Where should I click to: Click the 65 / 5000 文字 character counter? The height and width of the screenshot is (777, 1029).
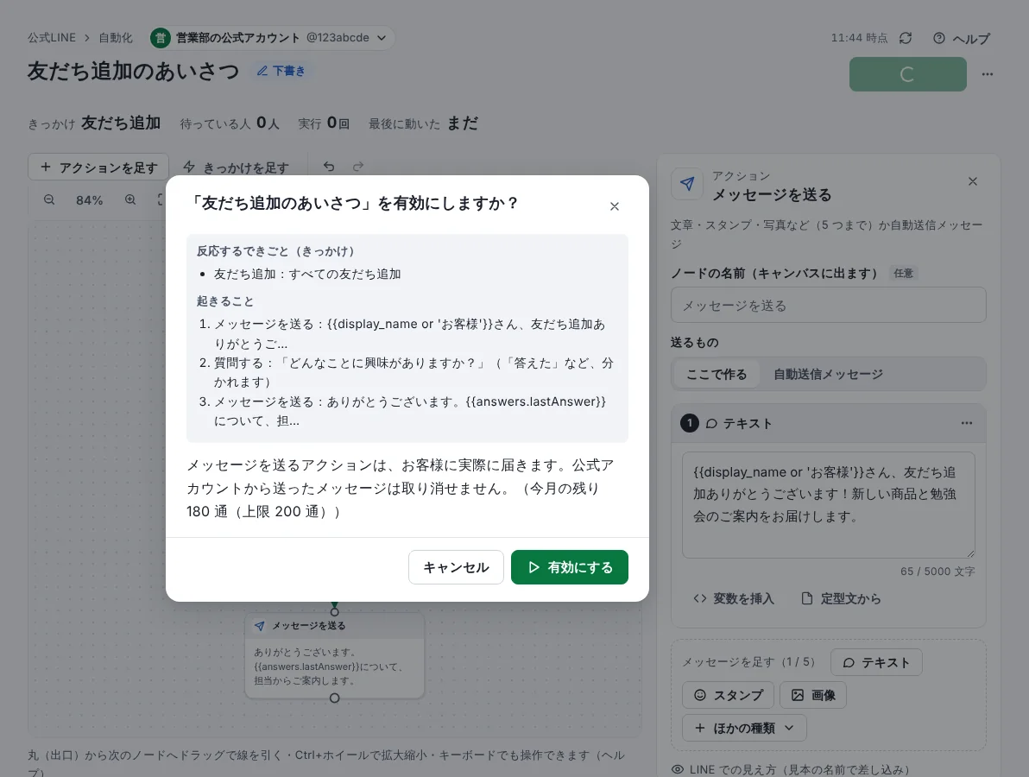point(937,571)
